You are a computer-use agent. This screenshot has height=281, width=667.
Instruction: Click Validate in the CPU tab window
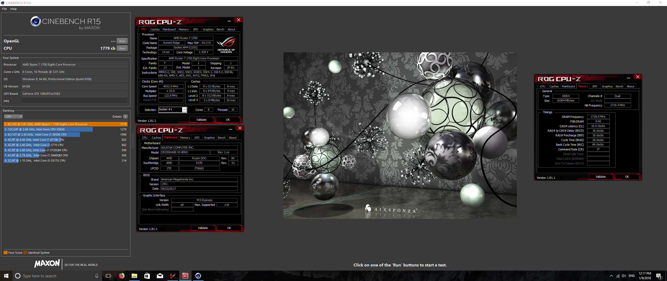(201, 120)
